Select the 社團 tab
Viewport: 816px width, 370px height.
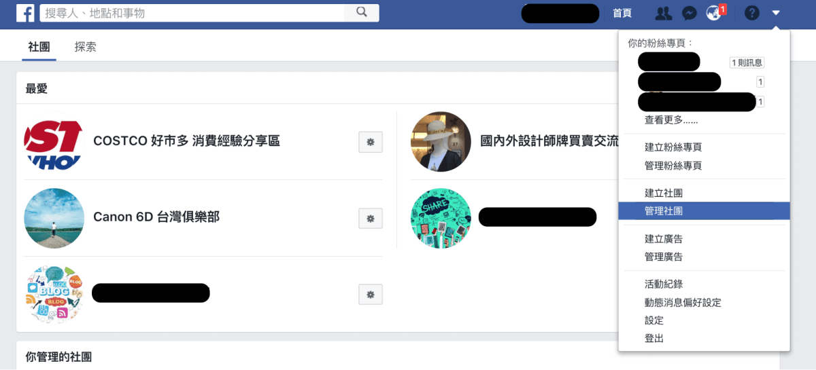[39, 47]
